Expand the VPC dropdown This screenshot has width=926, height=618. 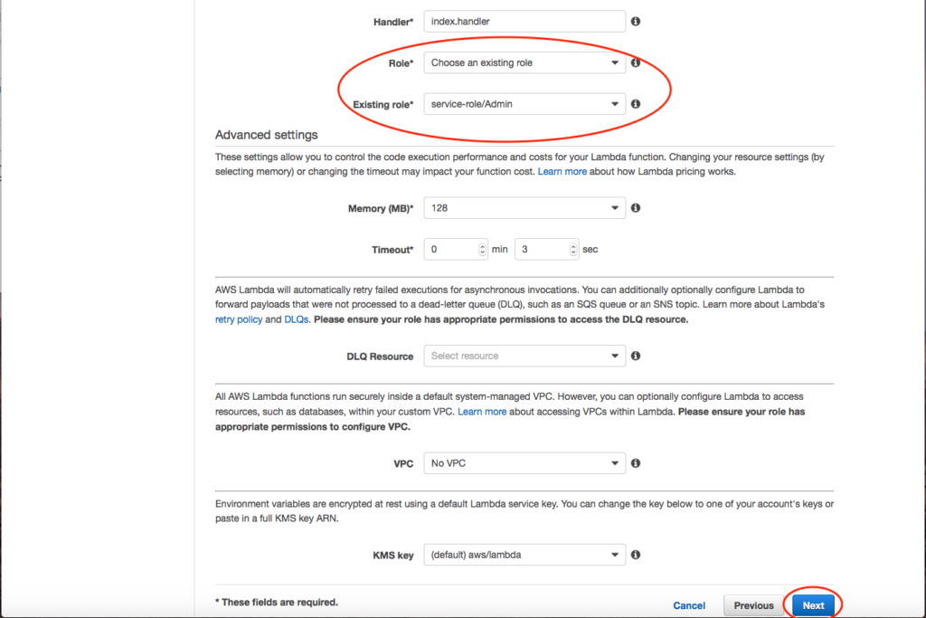[524, 463]
